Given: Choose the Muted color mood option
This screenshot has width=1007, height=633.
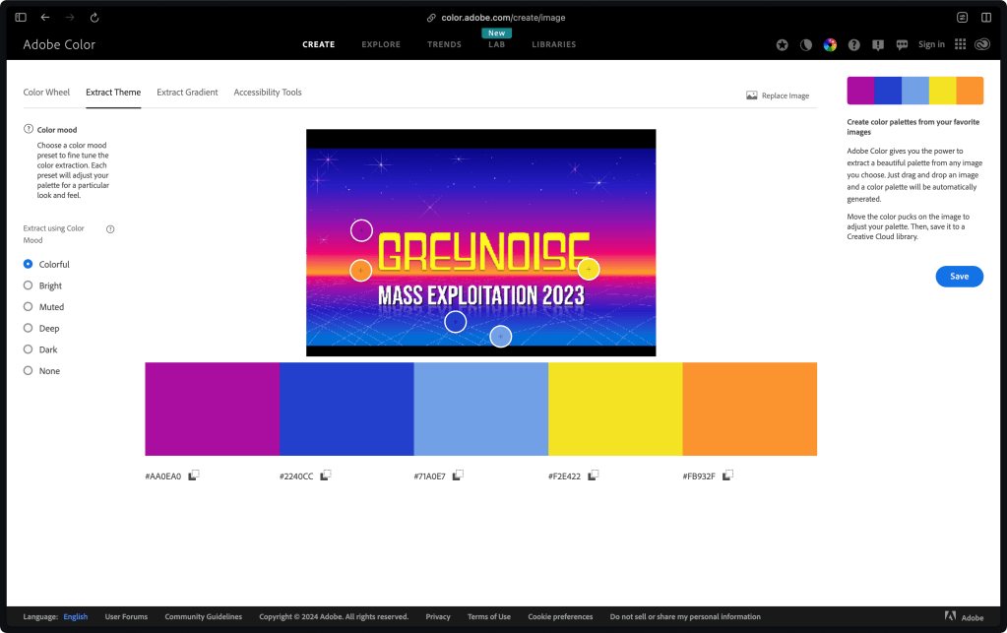Looking at the screenshot, I should click(29, 307).
